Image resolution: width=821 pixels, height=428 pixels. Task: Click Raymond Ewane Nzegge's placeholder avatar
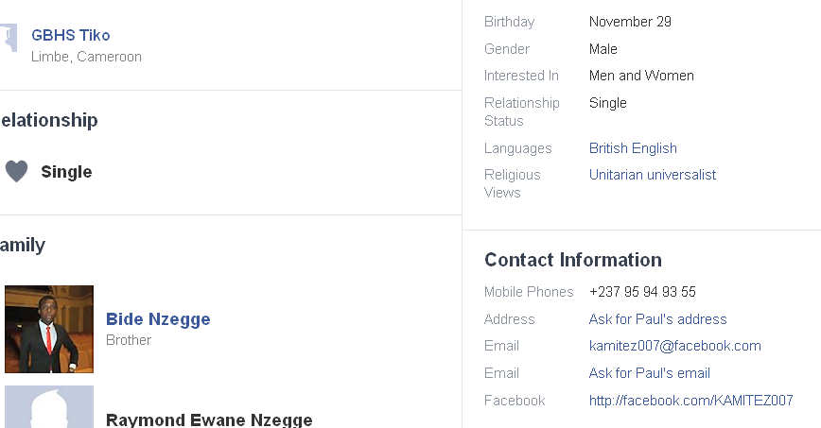pos(49,407)
